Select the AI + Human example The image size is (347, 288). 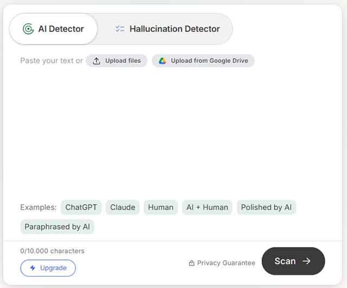(207, 207)
